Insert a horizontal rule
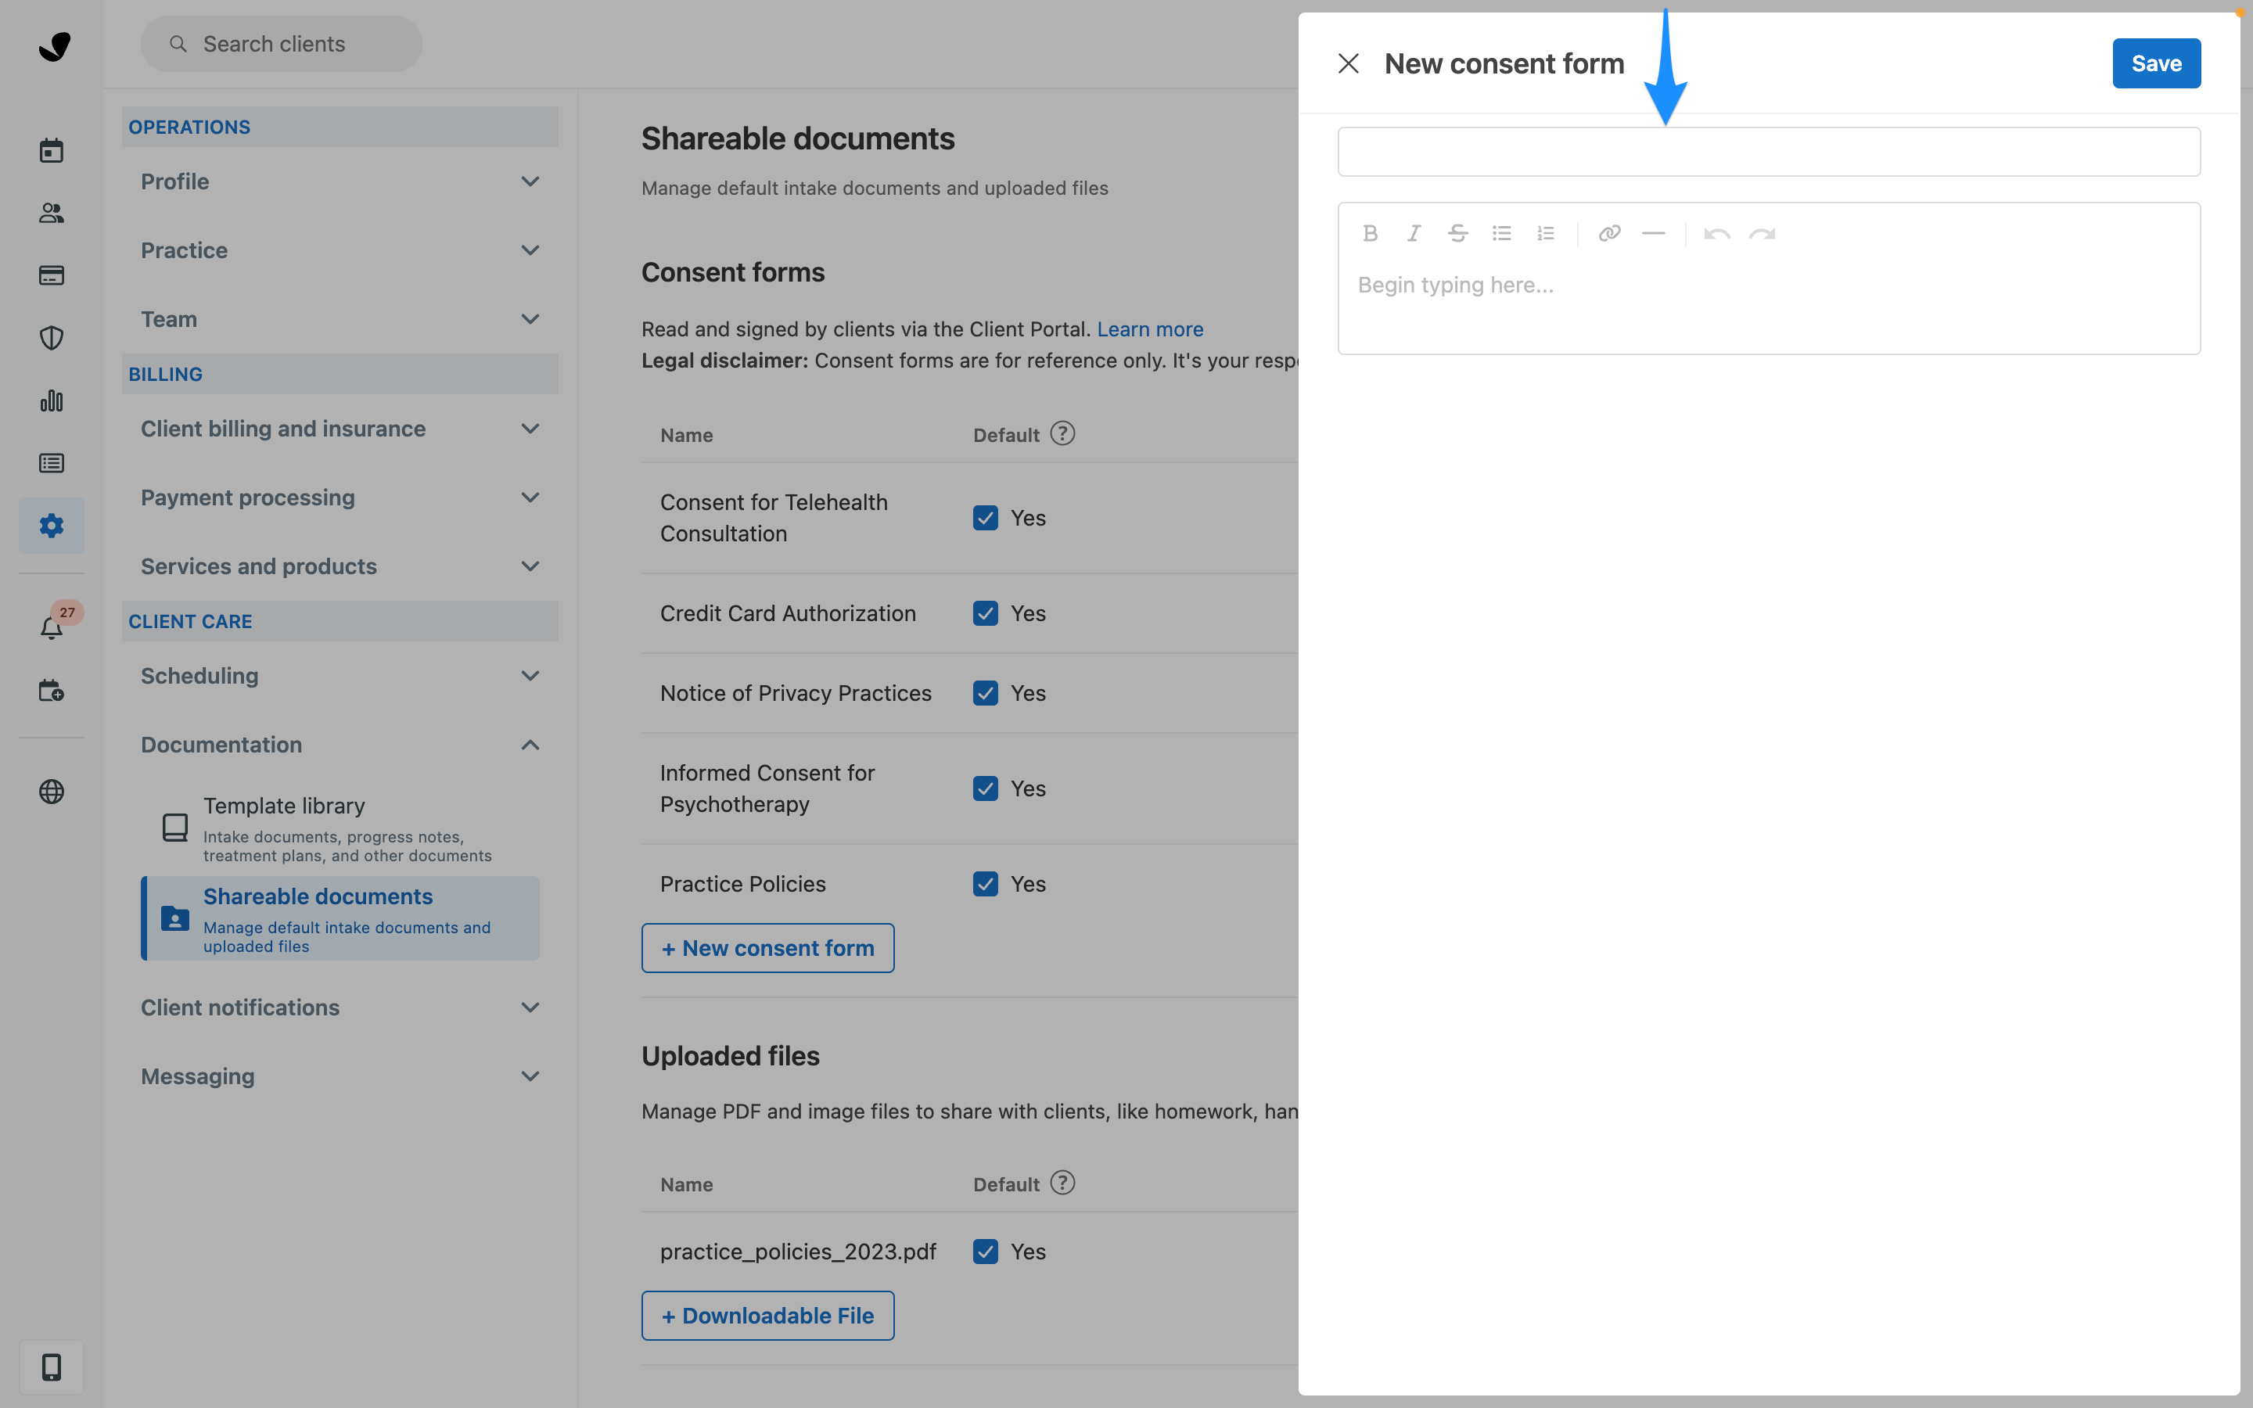 1654,234
